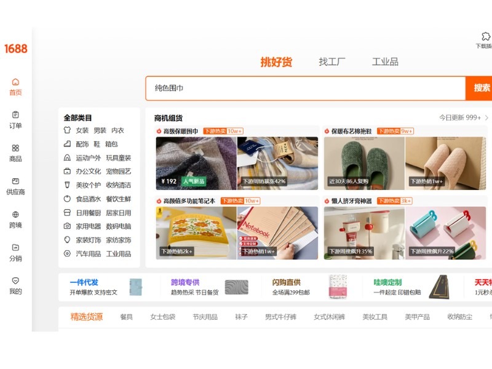Open the 家纺家饰 category link
The image size is (492, 369).
point(118,240)
